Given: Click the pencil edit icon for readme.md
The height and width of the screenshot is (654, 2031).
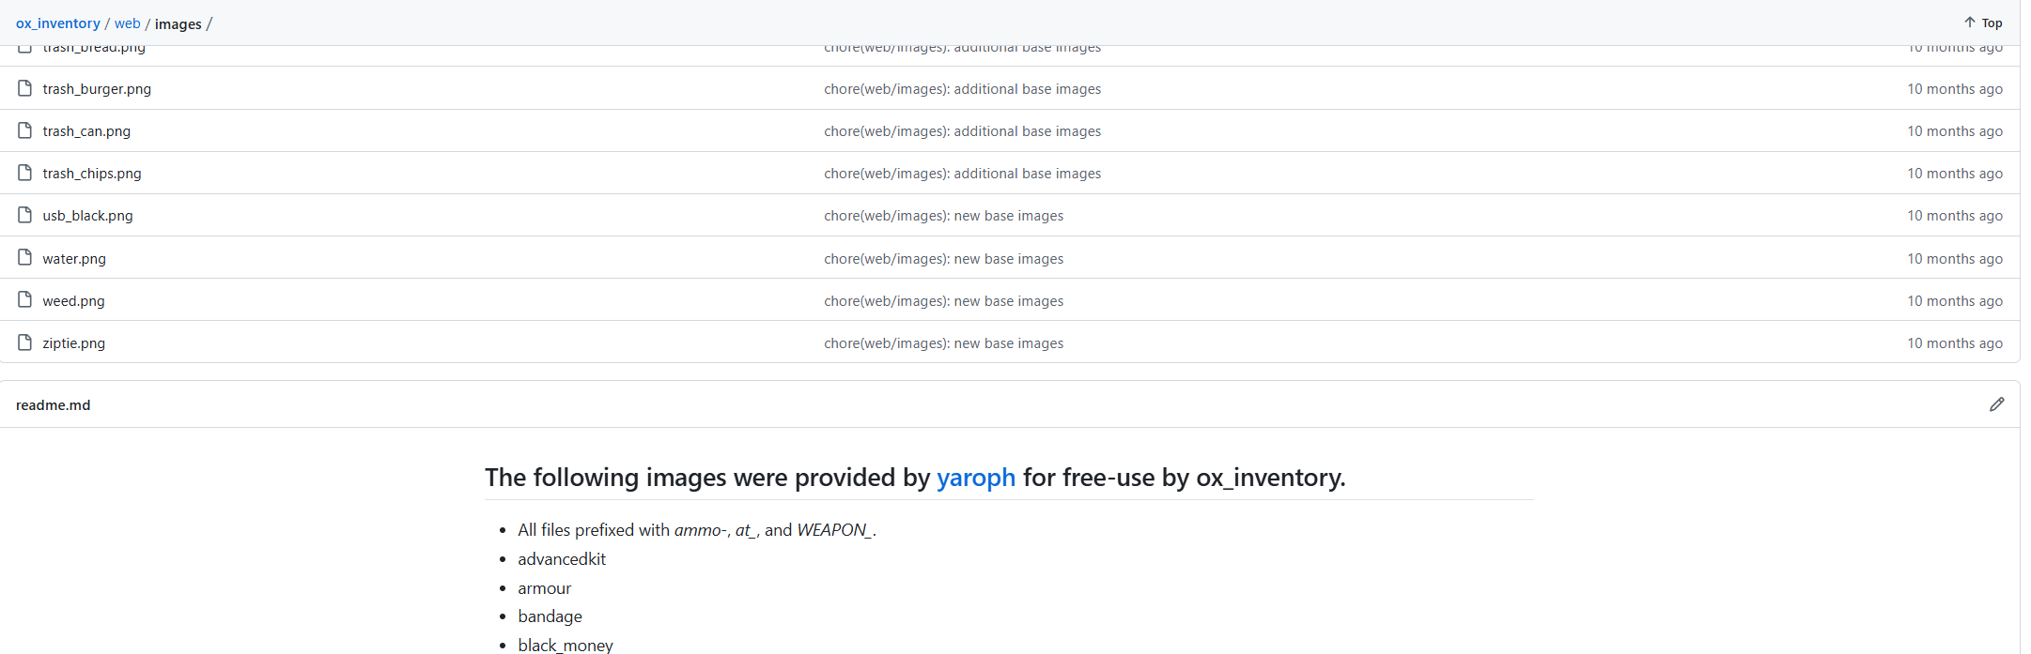Looking at the screenshot, I should 1996,404.
